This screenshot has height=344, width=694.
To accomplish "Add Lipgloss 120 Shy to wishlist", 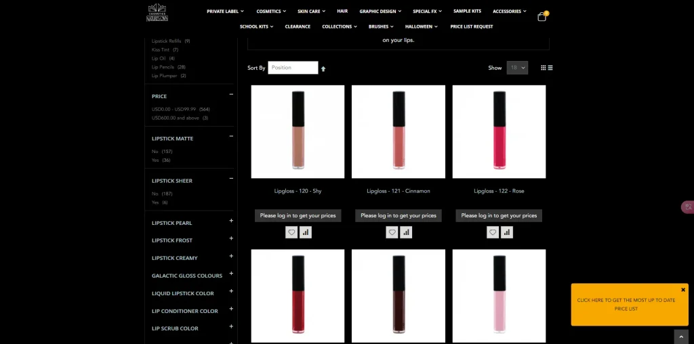I will coord(291,232).
